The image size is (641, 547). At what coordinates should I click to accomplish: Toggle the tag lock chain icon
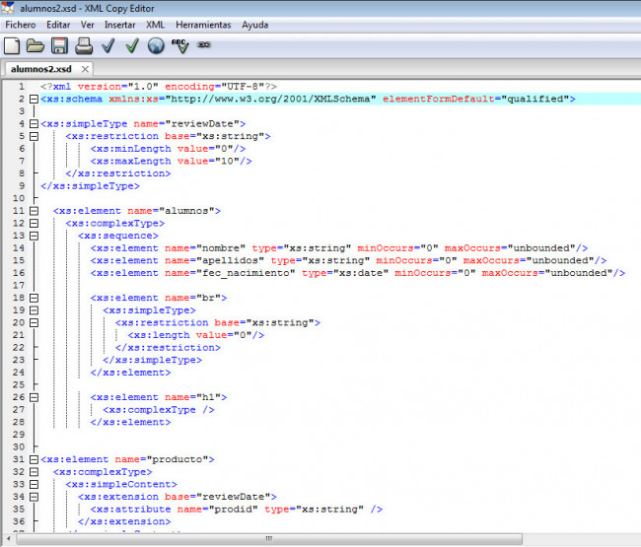click(x=203, y=44)
